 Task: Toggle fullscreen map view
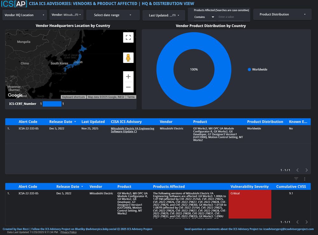click(x=128, y=37)
